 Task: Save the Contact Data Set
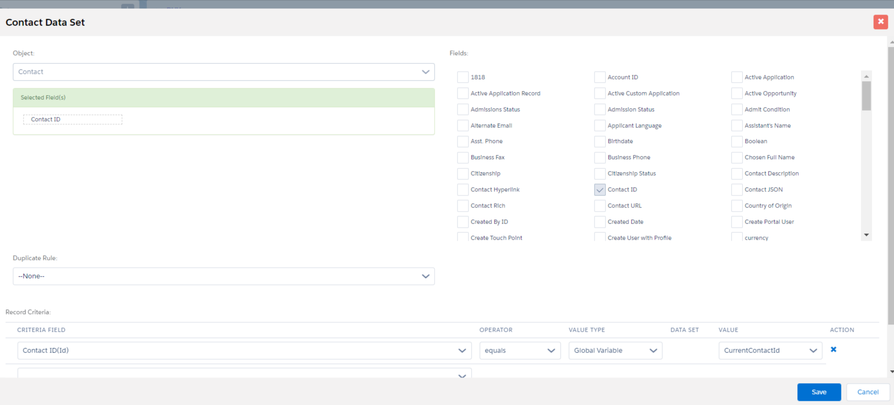(818, 392)
